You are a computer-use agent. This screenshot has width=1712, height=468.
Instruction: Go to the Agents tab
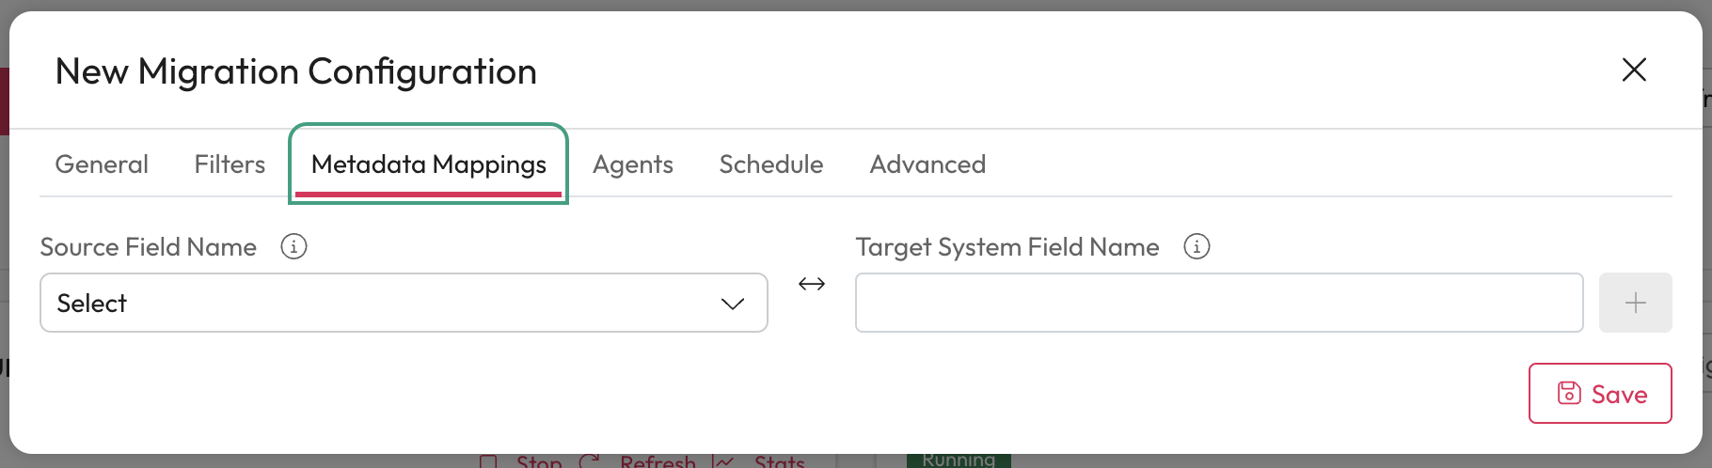point(633,164)
